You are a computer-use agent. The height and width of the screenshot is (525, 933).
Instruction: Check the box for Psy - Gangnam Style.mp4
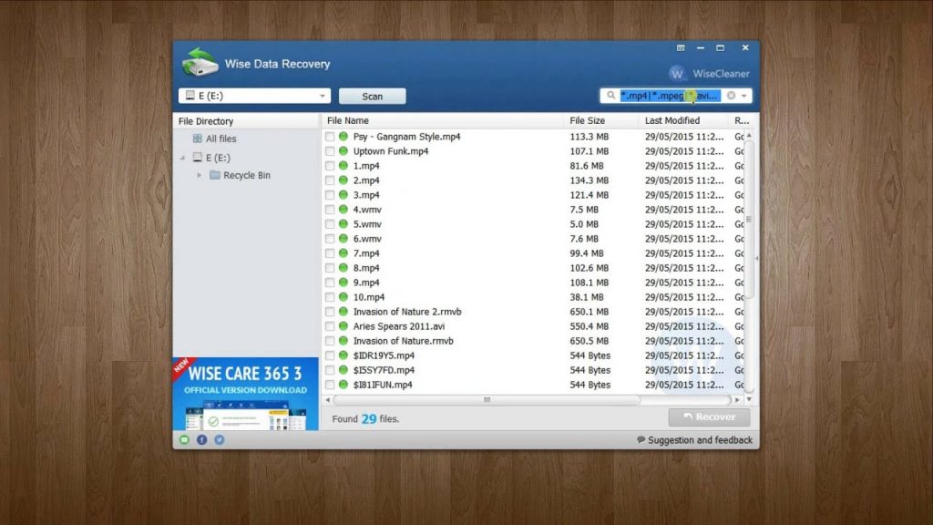330,137
